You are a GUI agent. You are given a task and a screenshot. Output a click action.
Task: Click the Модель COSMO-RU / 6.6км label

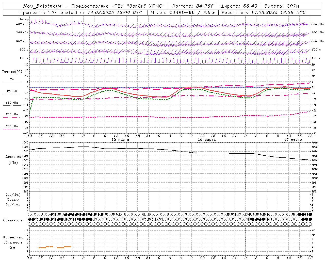point(183,12)
